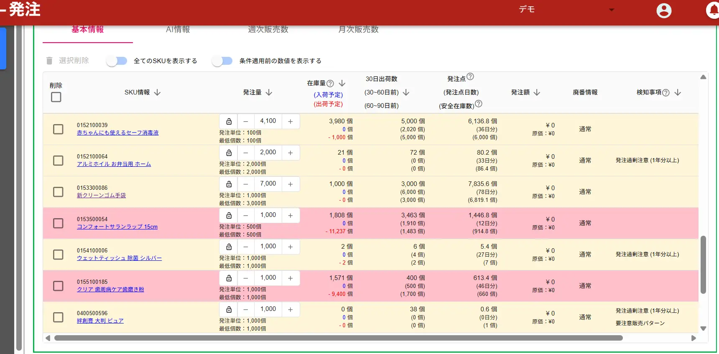Click the lock icon for SKU 0152100039

229,121
